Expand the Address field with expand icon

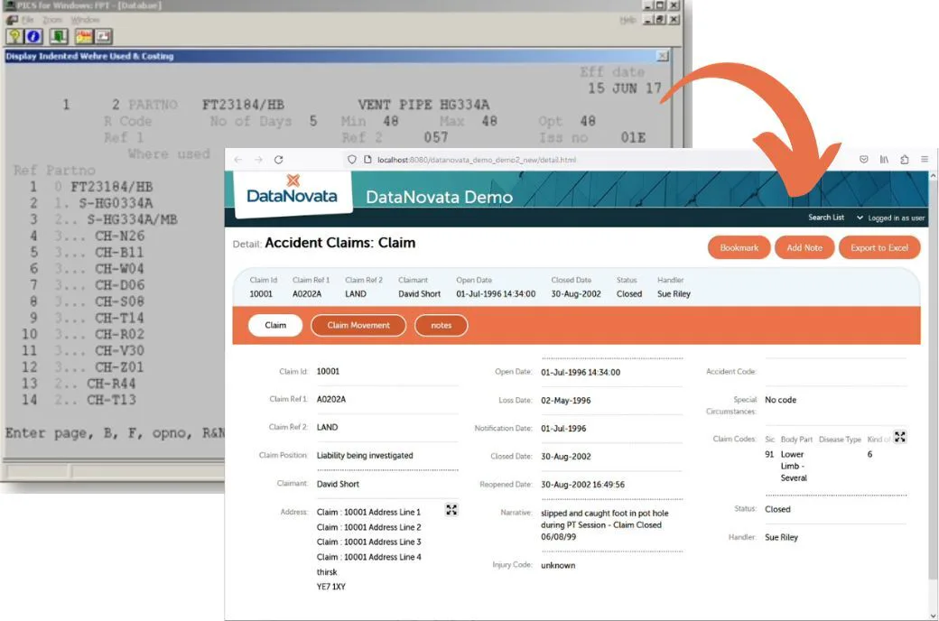click(451, 510)
